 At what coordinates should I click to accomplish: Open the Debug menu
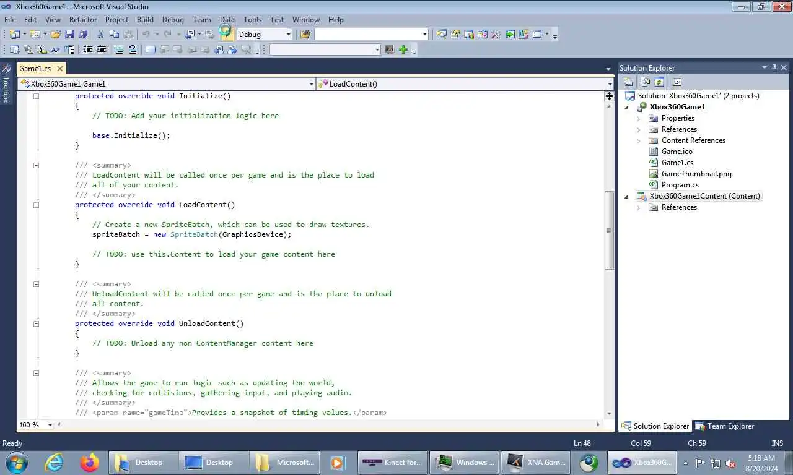click(x=173, y=19)
